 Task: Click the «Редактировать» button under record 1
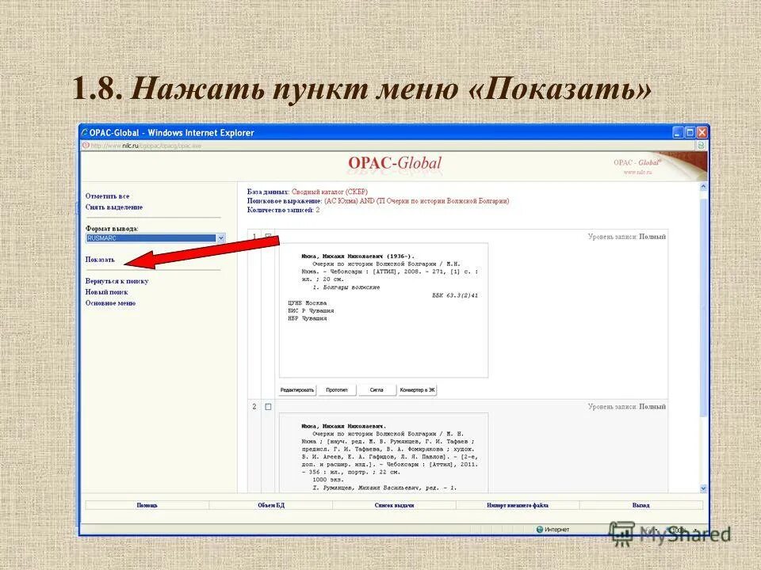(x=298, y=389)
